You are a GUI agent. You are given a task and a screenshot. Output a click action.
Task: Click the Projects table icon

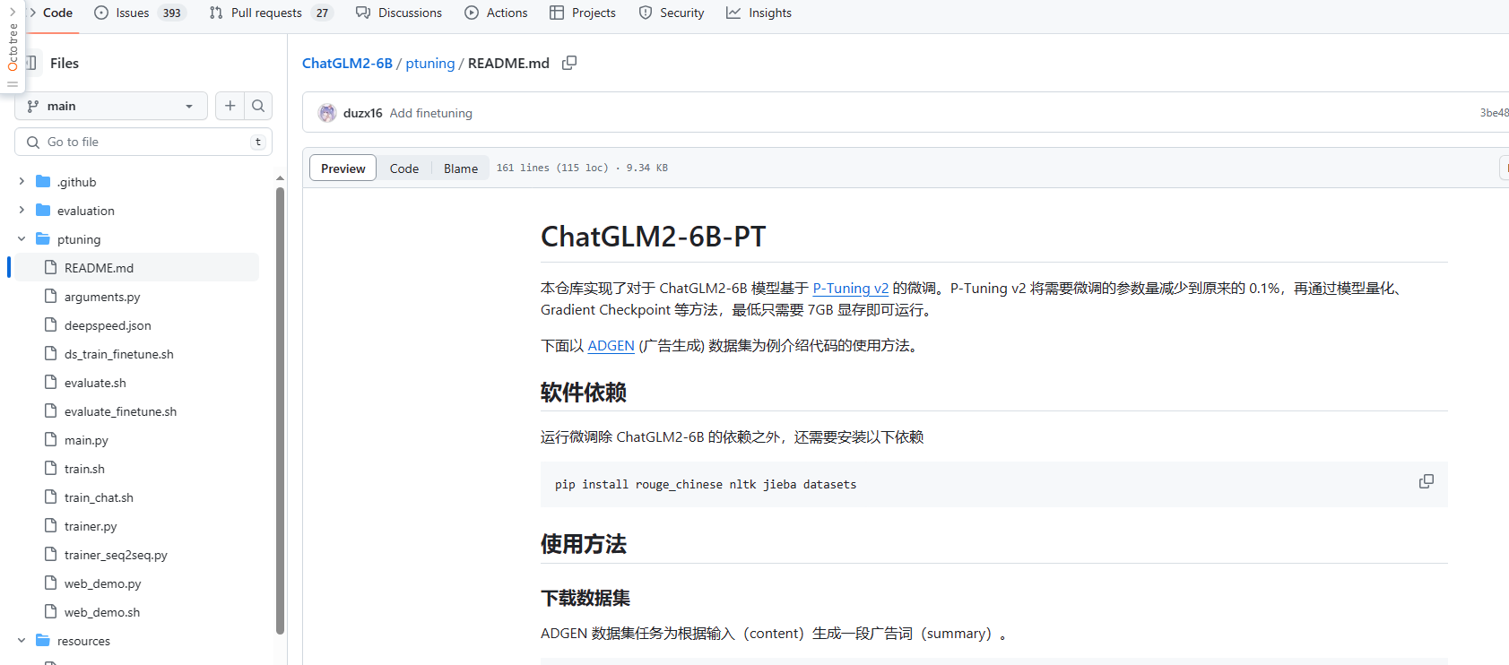coord(557,13)
